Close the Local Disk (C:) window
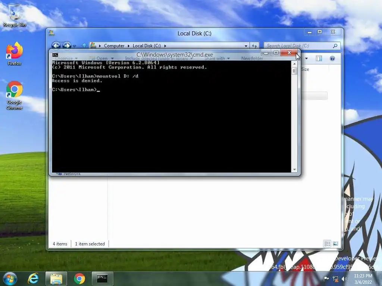Screen dimensions: 382x286 coord(333,32)
